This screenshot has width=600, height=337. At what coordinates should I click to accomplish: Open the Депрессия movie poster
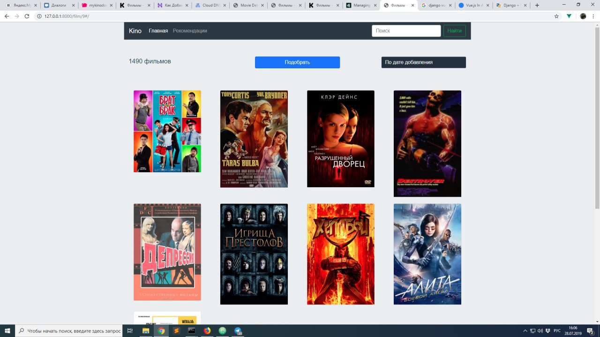point(167,252)
